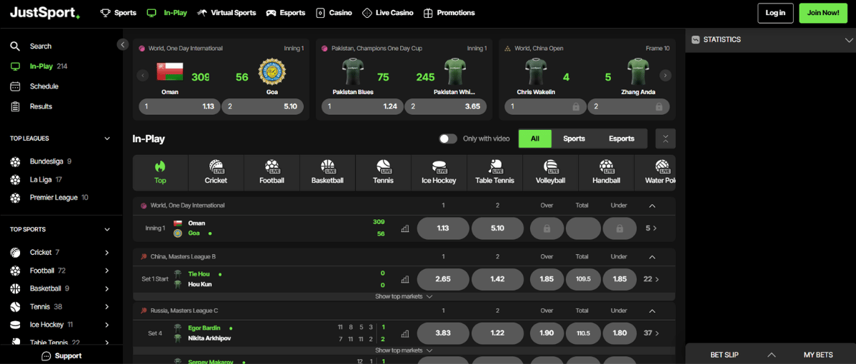
Task: Open statistics chart icon for Egor Bardin match
Action: (x=404, y=333)
